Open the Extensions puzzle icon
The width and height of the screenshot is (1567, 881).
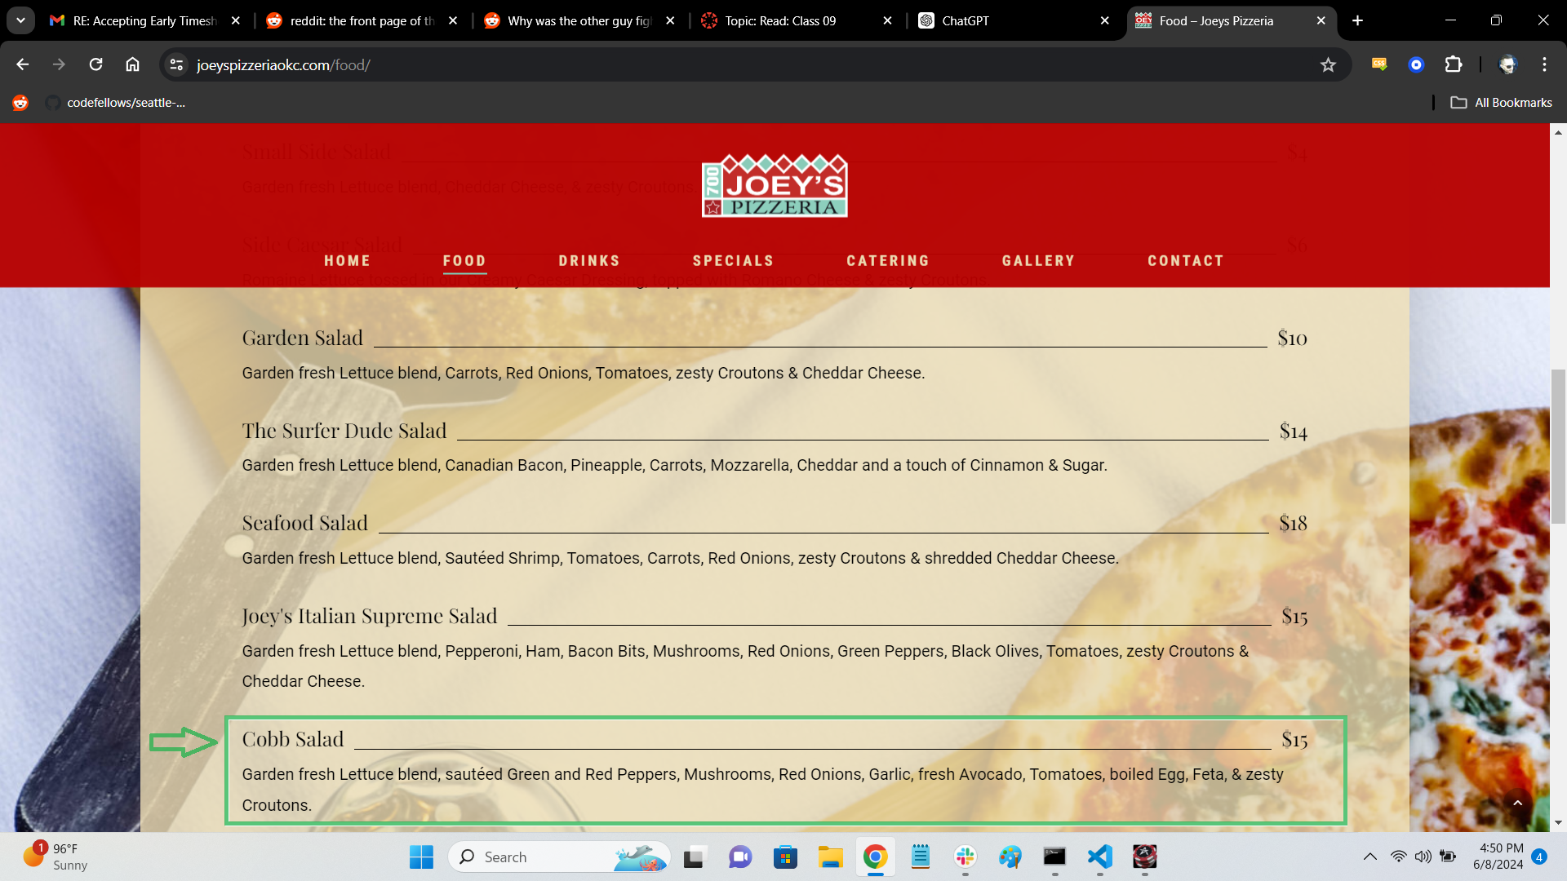(1454, 64)
